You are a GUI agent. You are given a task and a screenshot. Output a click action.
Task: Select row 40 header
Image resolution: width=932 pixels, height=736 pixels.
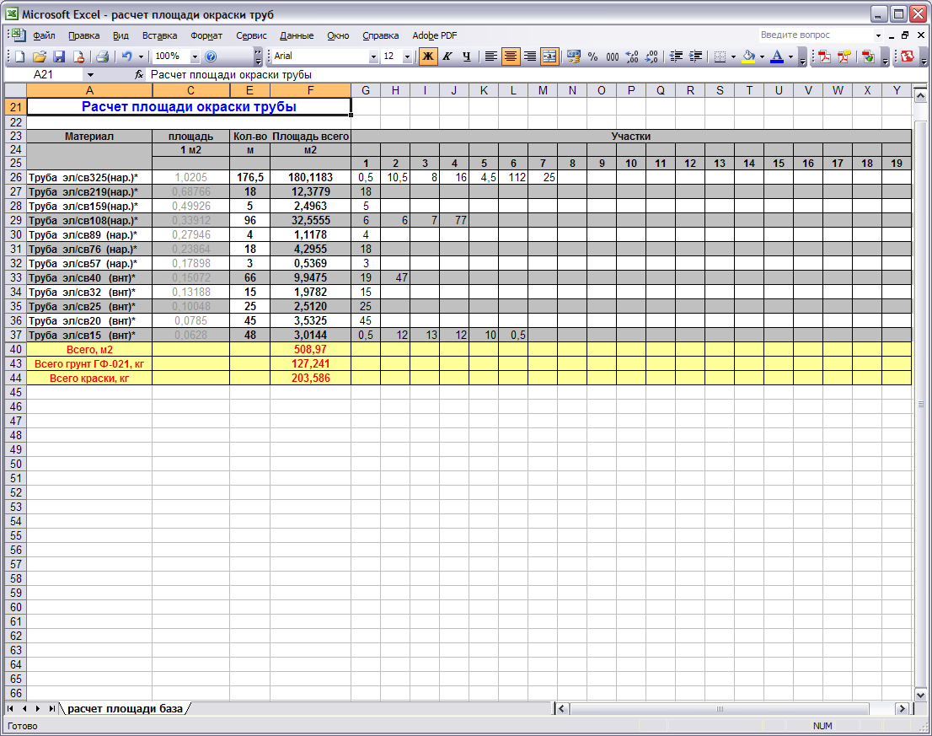tap(15, 350)
